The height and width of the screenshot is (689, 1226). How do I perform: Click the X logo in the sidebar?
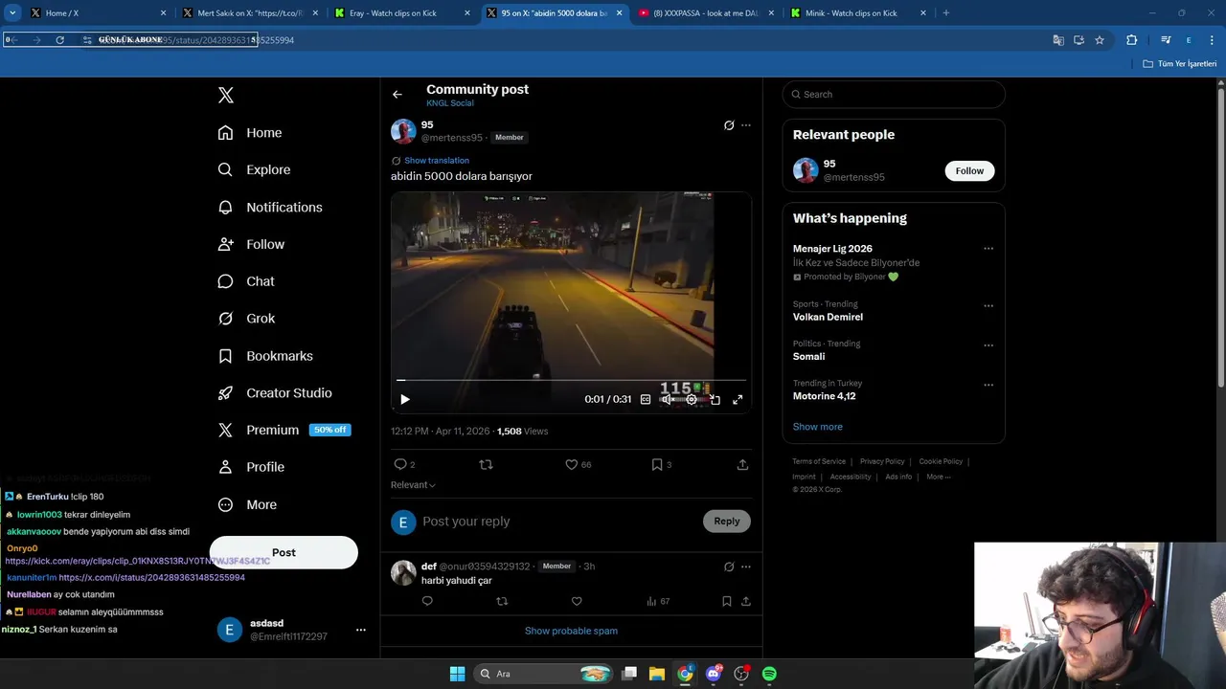coord(226,95)
